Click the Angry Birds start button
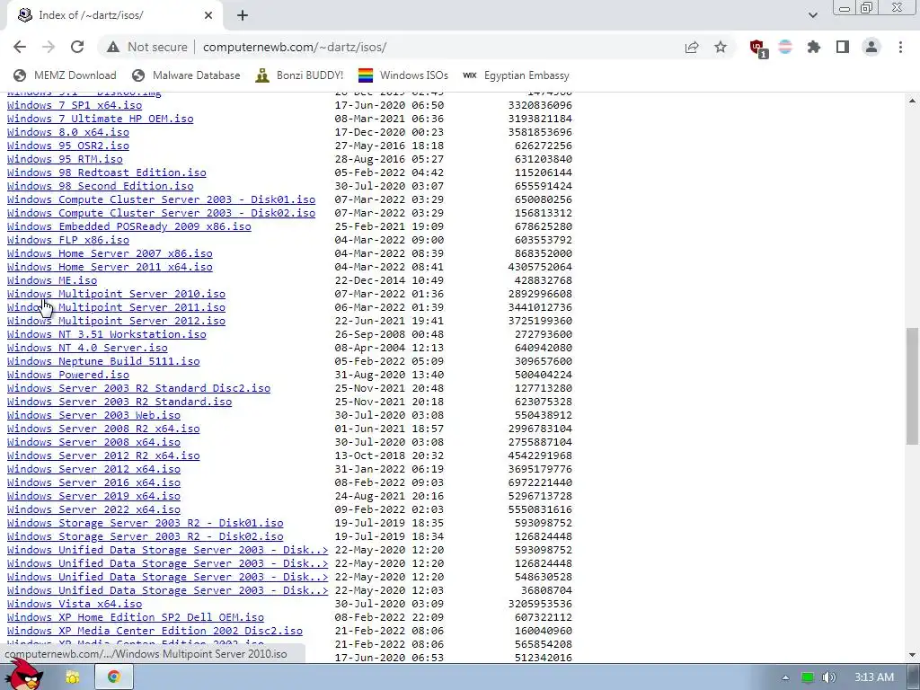The height and width of the screenshot is (690, 920). coord(24,675)
